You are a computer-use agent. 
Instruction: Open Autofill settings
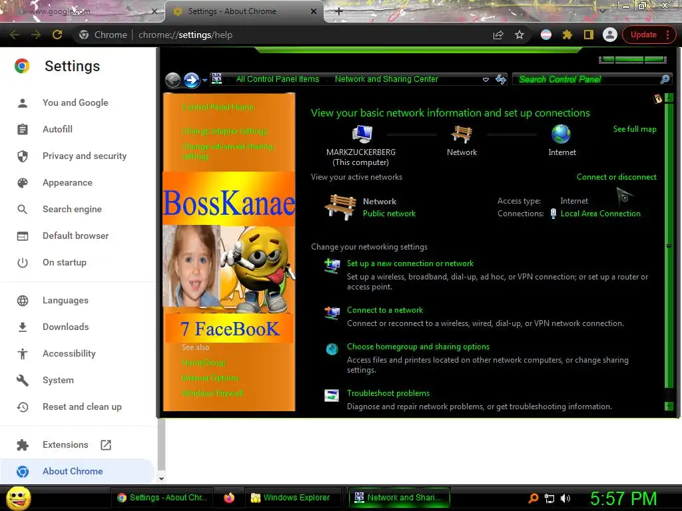[57, 130]
